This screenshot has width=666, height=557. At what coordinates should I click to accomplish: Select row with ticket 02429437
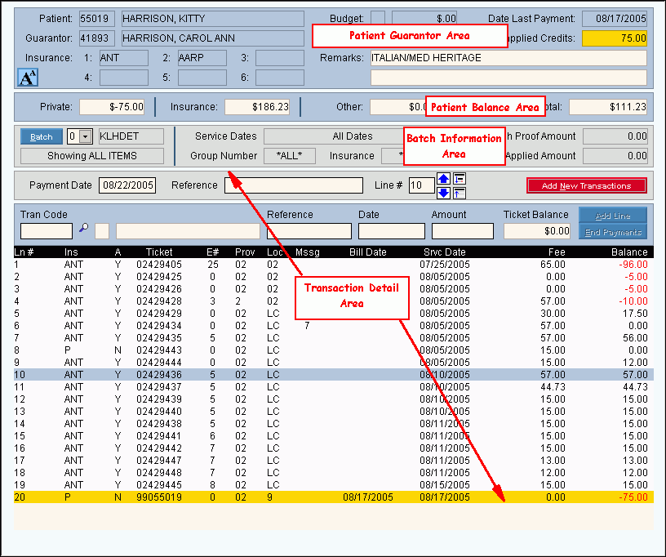pos(334,387)
